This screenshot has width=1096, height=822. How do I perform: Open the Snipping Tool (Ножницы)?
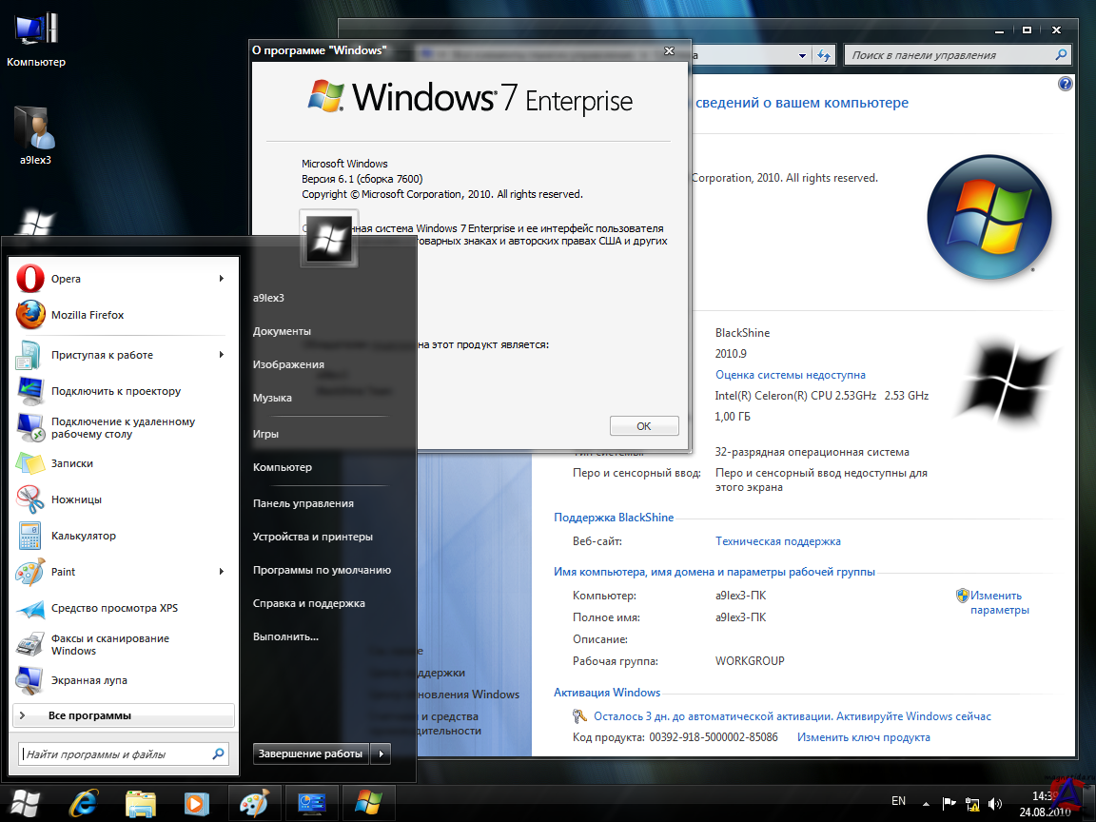[x=76, y=499]
